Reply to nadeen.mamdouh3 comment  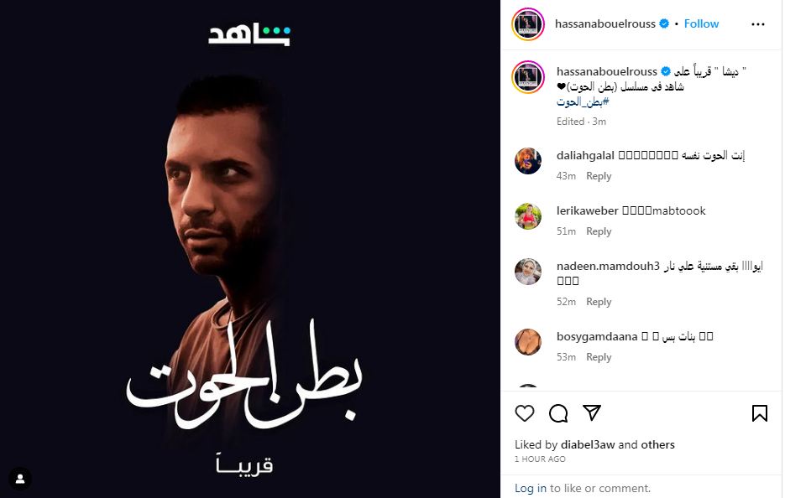pyautogui.click(x=599, y=302)
